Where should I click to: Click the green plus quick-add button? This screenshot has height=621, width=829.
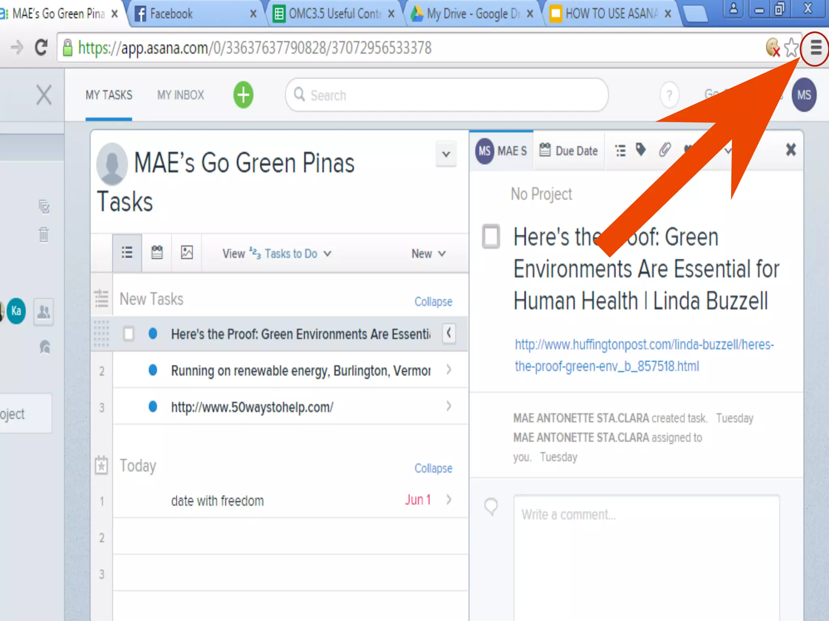click(x=243, y=95)
